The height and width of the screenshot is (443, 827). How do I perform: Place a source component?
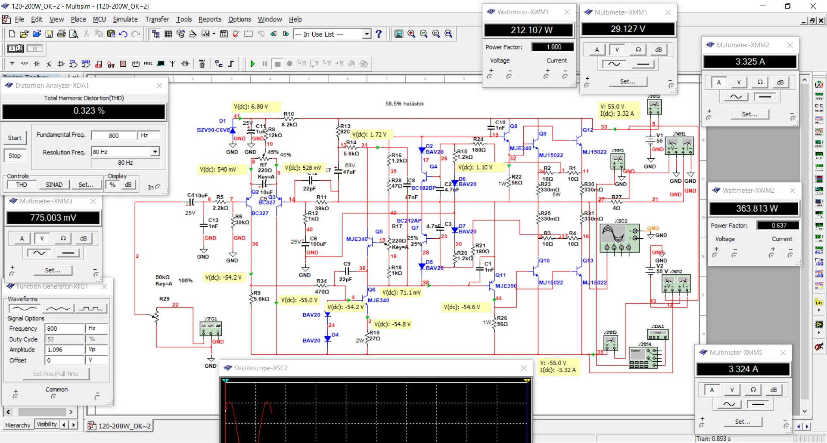tap(12, 64)
